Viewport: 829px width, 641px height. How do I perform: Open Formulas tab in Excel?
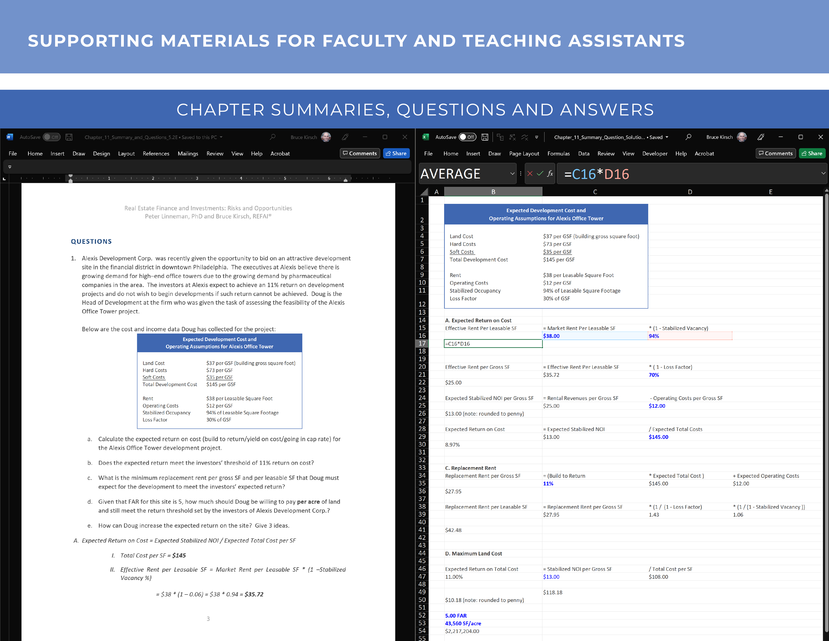(x=558, y=153)
